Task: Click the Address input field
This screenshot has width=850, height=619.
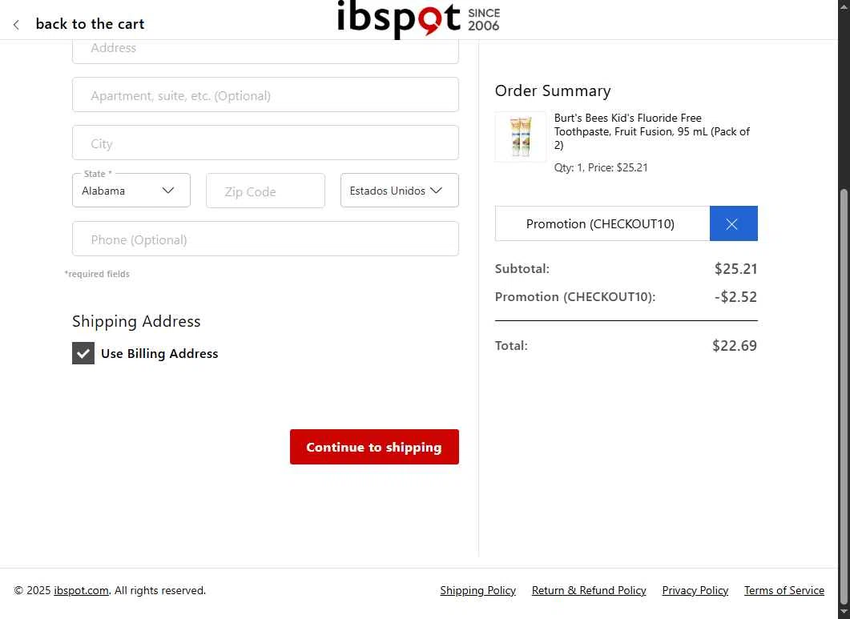Action: pyautogui.click(x=265, y=50)
